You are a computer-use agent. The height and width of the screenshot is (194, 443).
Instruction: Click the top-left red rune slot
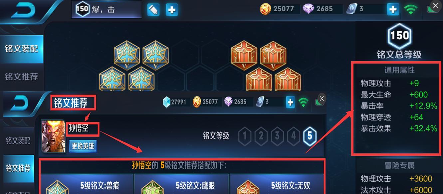[x=244, y=55]
